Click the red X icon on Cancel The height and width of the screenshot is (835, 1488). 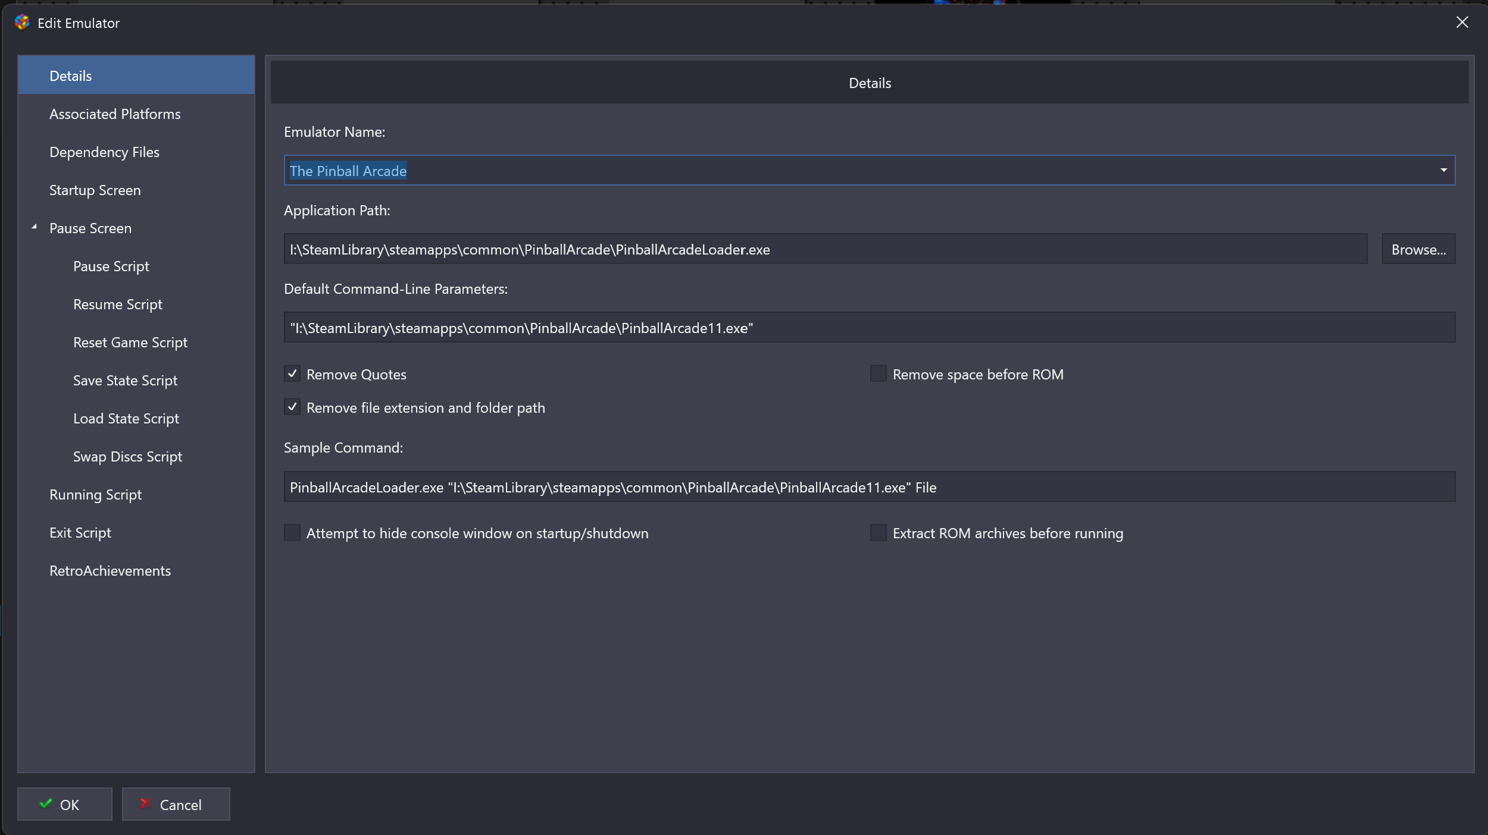[145, 803]
